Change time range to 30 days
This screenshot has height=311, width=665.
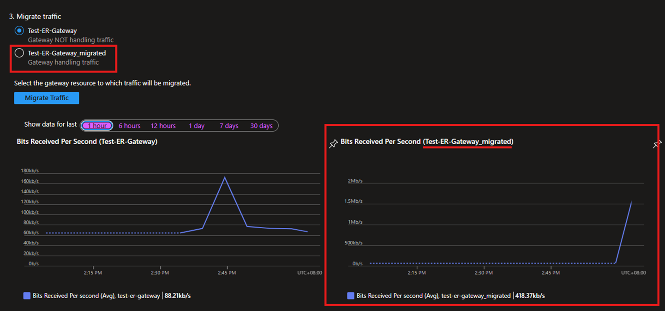(261, 126)
